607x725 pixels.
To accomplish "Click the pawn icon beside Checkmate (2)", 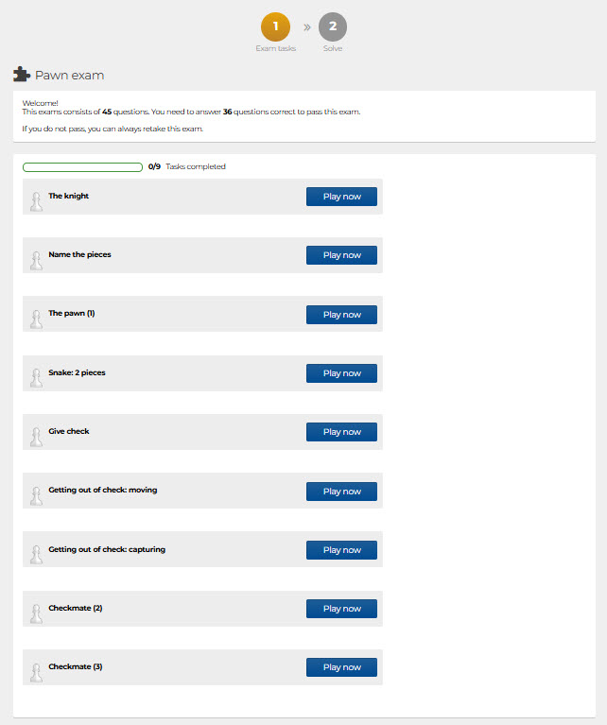I will (36, 613).
